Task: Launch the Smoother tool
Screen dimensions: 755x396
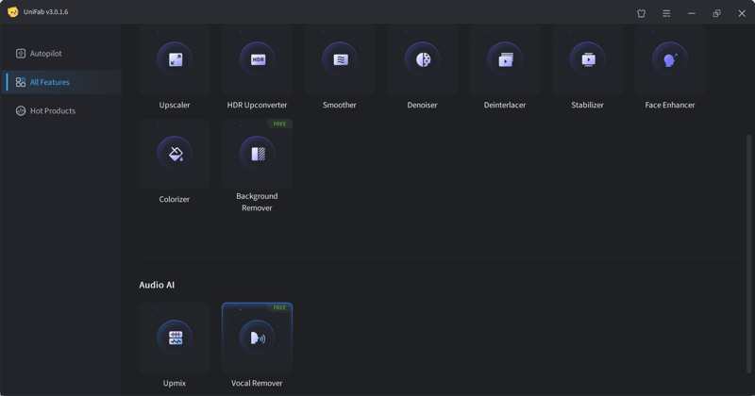Action: coord(340,60)
